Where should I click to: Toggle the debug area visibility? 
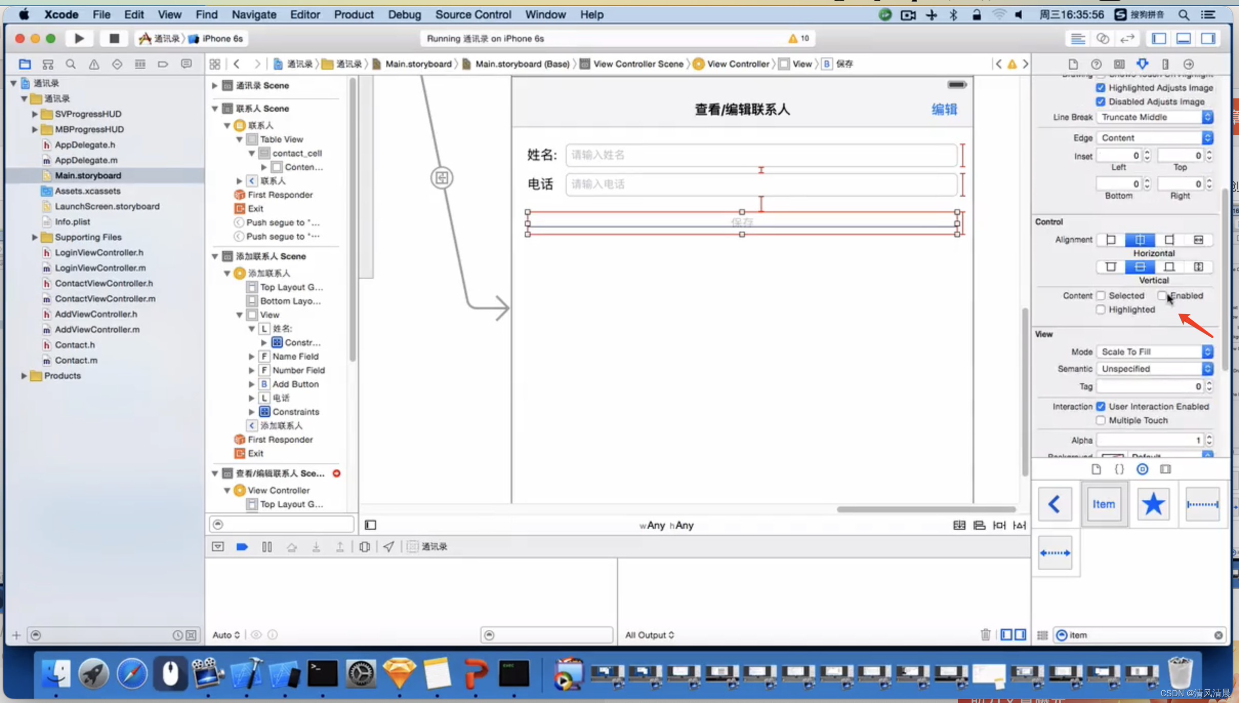click(1184, 38)
